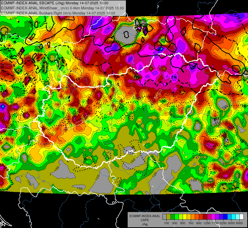Click the dark red legend swatch
Image resolution: width=248 pixels, height=228 pixels.
click(205, 217)
